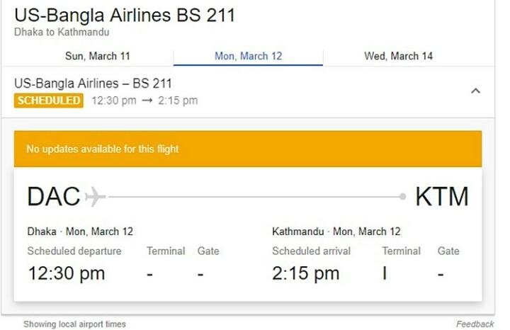Click the Dhaka to Kathmandu subtitle
The image size is (510, 330).
[62, 33]
